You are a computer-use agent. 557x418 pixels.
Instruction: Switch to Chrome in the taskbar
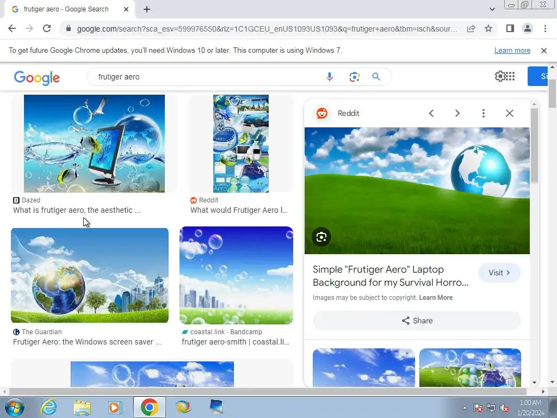coord(149,407)
